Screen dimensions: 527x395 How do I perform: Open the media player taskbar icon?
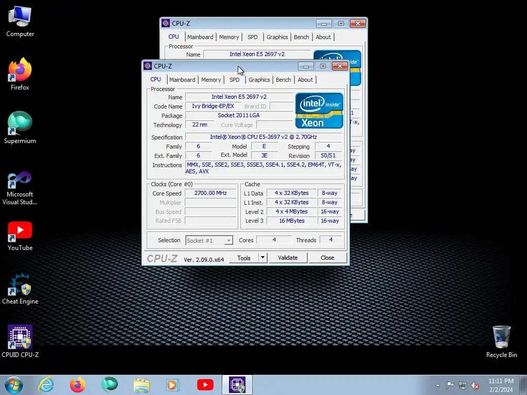pos(173,385)
